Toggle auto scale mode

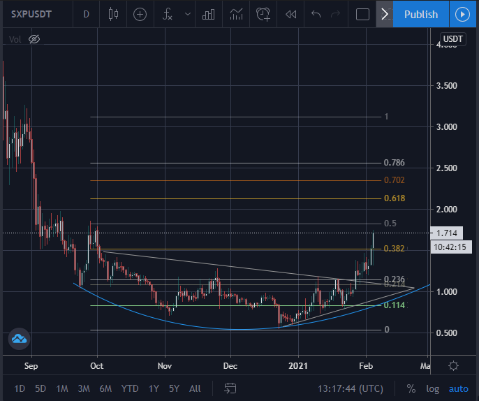458,388
